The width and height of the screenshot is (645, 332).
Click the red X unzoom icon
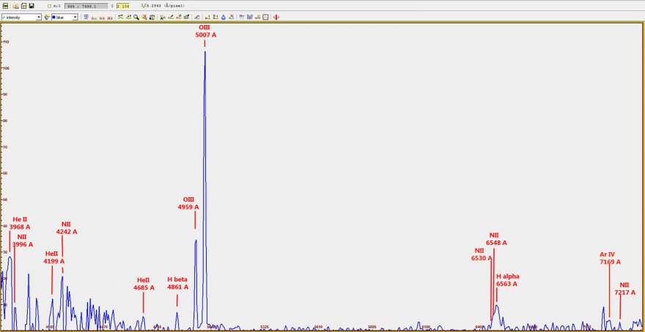point(144,17)
